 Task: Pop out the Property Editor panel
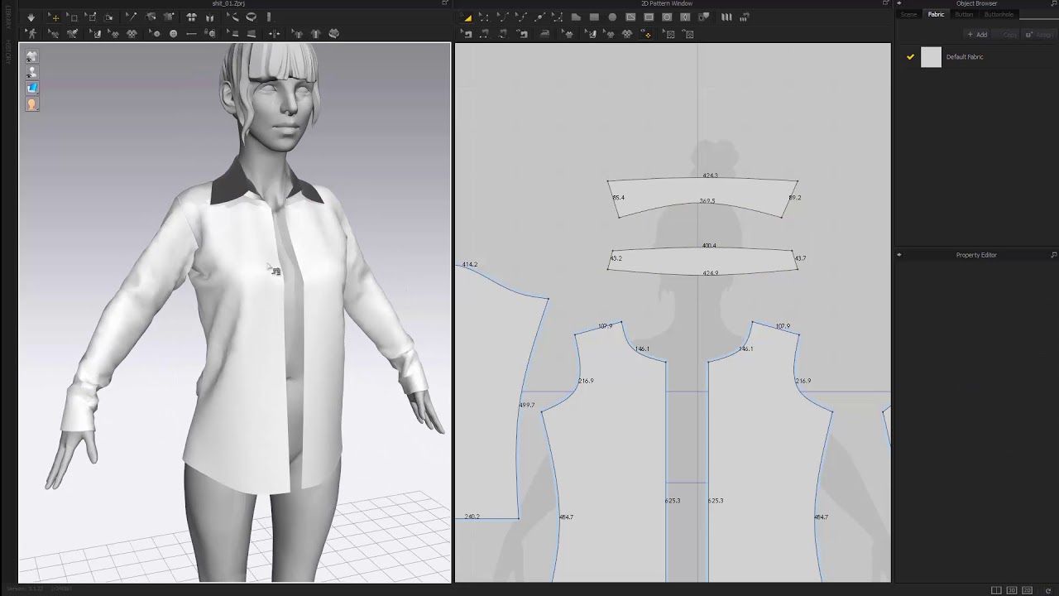(x=1054, y=255)
